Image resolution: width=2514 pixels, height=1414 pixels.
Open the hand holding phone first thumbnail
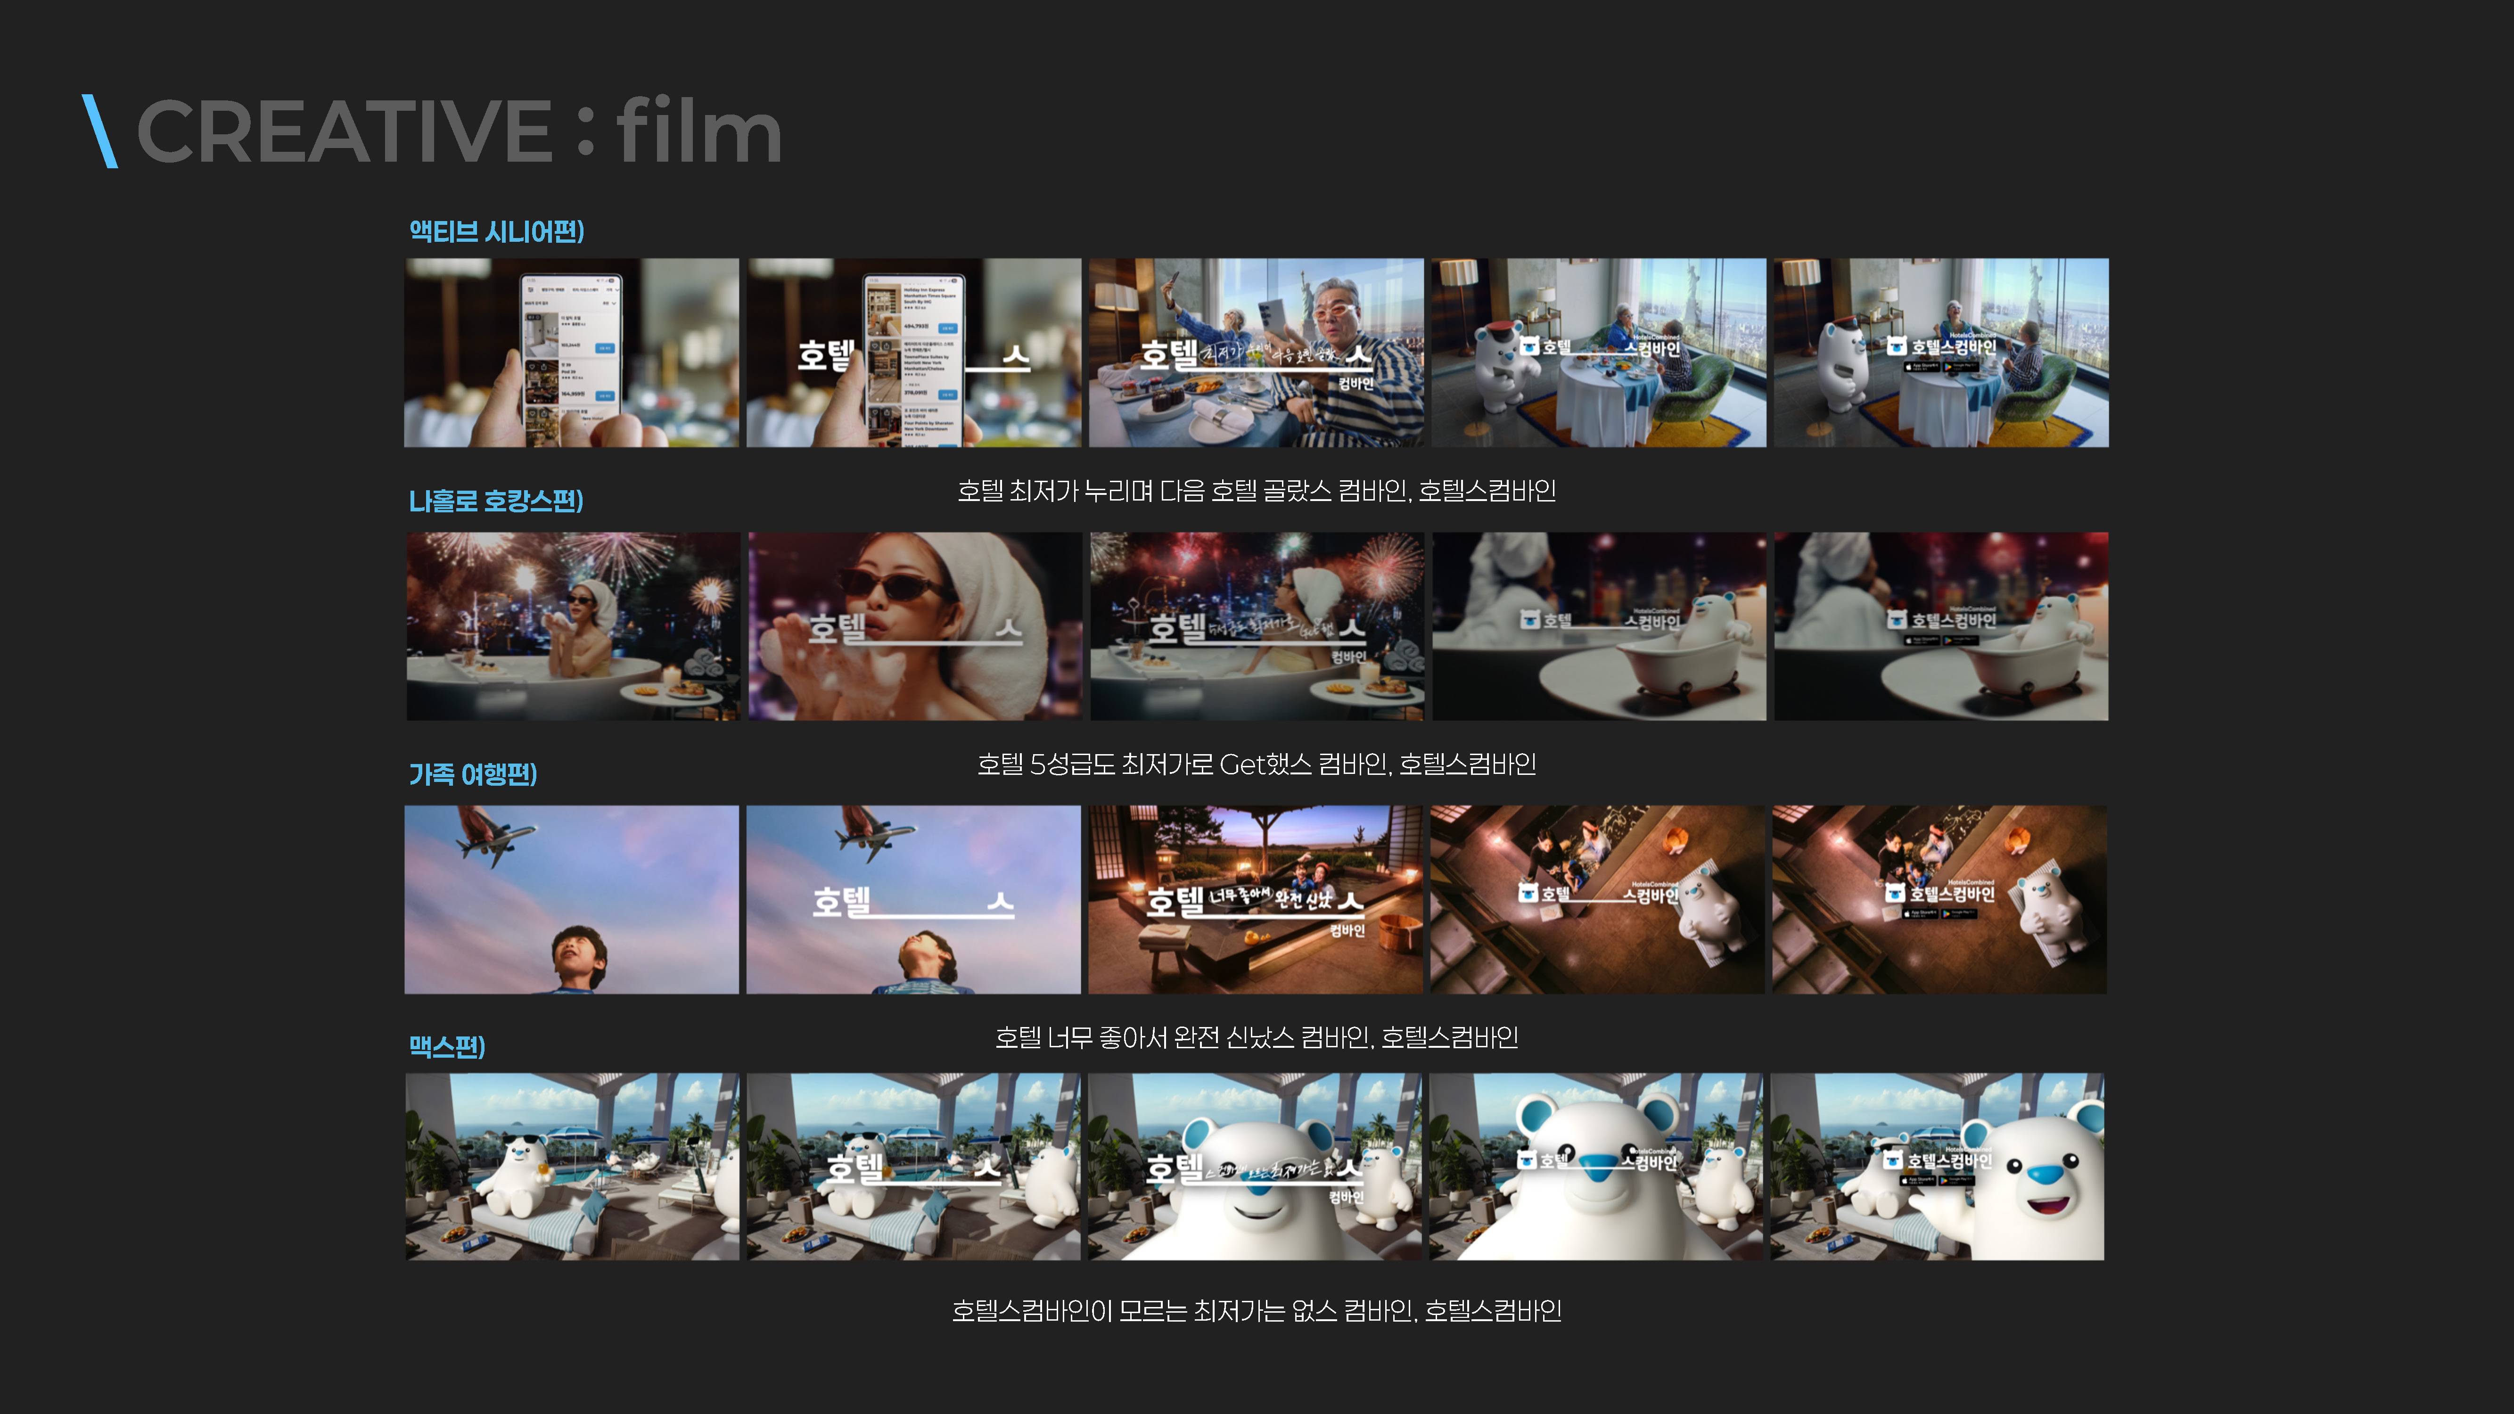pyautogui.click(x=572, y=352)
